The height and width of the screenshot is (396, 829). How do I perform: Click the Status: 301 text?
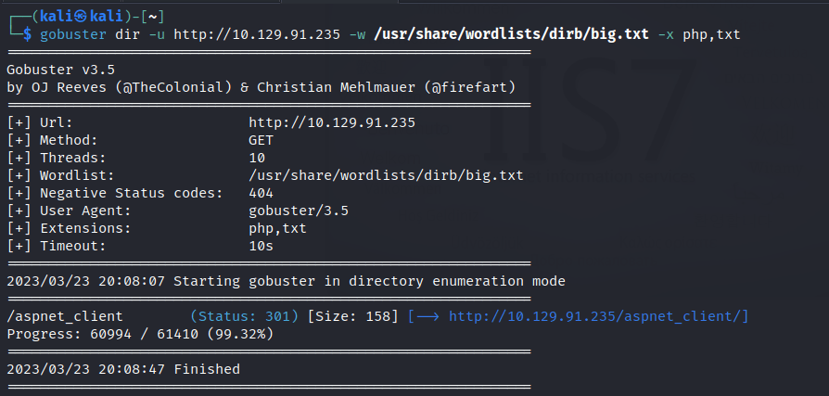pos(245,316)
